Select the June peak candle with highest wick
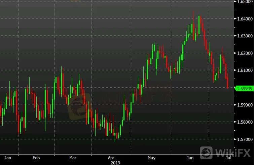The width and height of the screenshot is (254, 165). pyautogui.click(x=193, y=25)
